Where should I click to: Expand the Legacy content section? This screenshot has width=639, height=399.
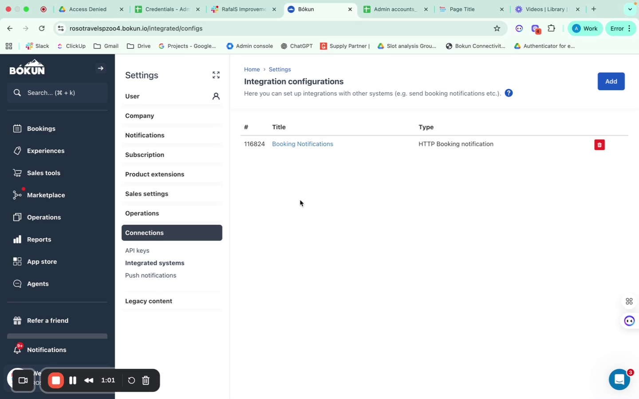[172, 301]
